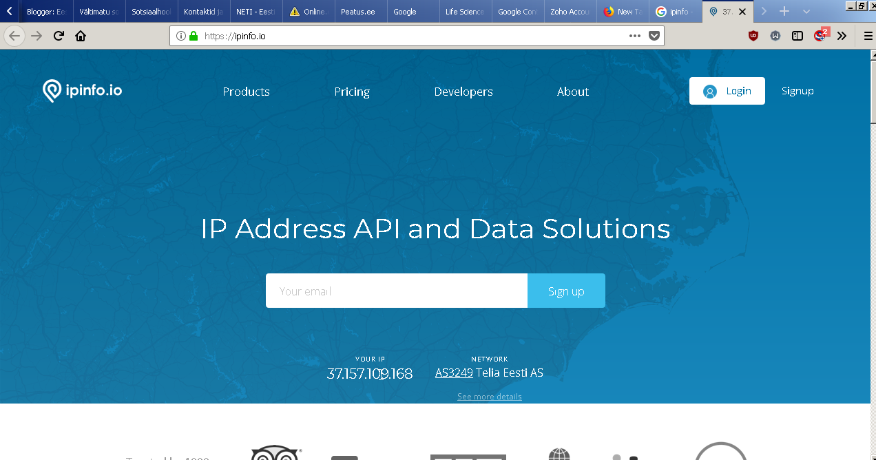Click the IP Address API and Data Solutions heading
Viewport: 876px width, 460px height.
point(435,229)
